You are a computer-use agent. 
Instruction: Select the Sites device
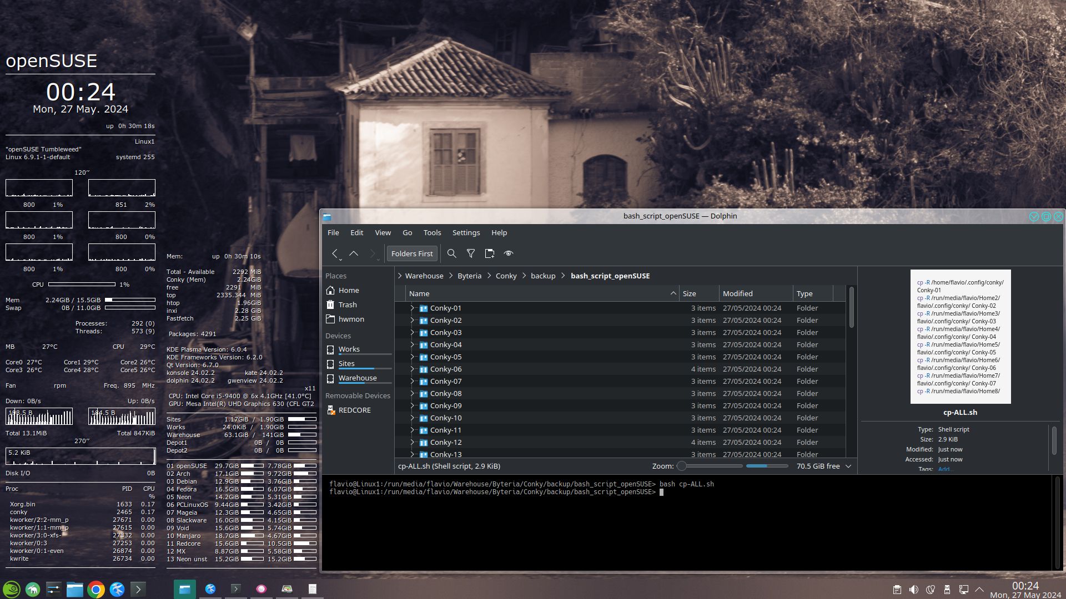coord(358,364)
